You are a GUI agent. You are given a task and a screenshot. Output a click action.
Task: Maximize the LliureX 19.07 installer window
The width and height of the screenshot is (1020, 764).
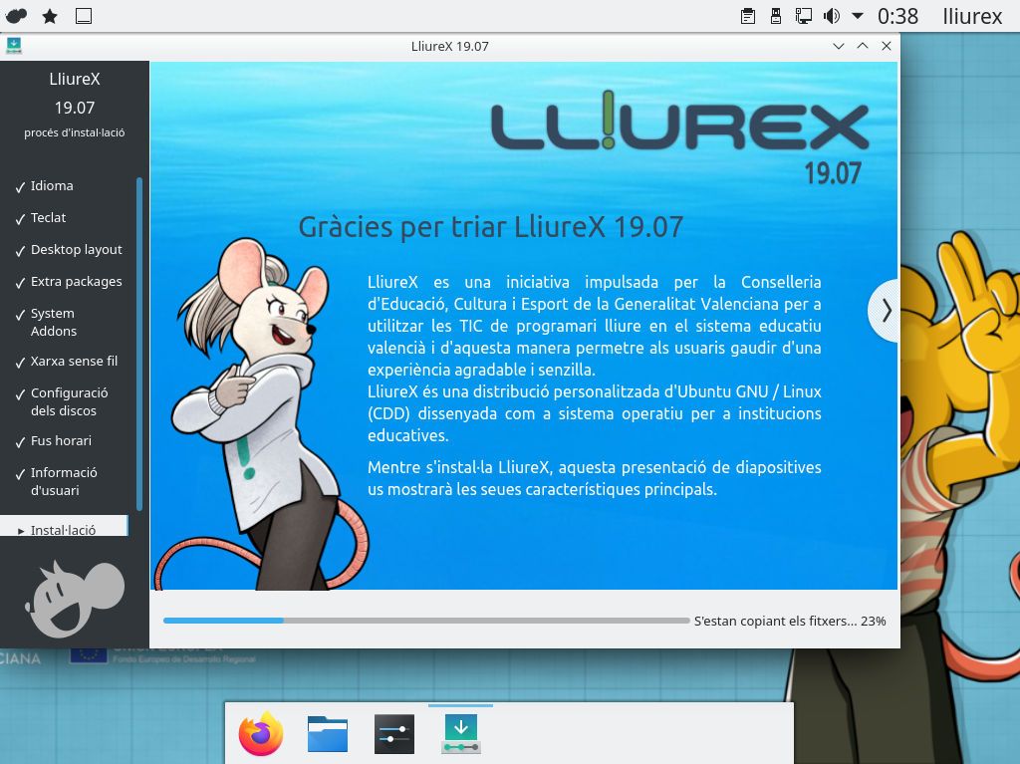pos(863,46)
